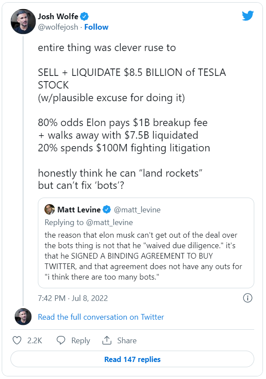Open the tweet timestamp Jul 8, 2022
Image resolution: width=266 pixels, height=379 pixels.
72,298
